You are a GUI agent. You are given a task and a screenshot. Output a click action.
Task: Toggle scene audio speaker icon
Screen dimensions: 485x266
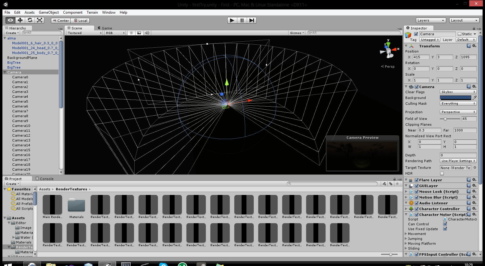(147, 33)
